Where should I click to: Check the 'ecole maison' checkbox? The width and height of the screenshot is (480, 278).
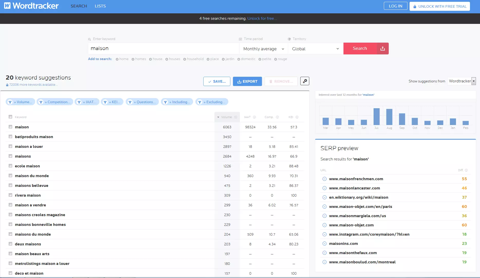point(11,166)
